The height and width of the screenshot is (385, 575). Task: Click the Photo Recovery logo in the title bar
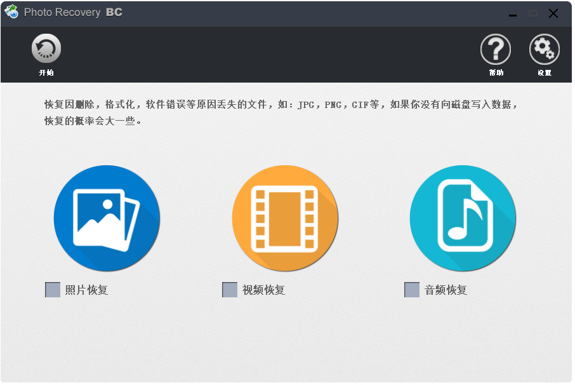click(11, 12)
